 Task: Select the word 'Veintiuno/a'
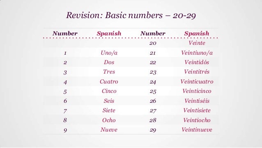197,53
